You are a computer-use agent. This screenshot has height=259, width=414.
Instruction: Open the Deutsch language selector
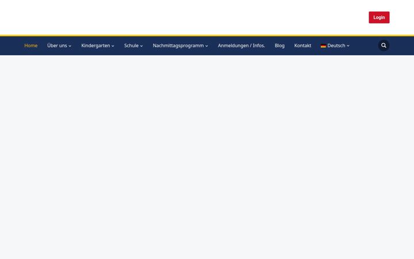pos(336,45)
